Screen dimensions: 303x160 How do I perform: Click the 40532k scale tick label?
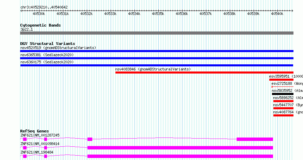(x=86, y=14)
